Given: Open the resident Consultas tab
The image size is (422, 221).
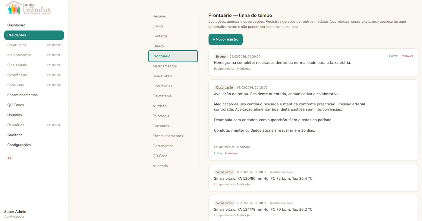Looking at the screenshot, I should click(x=173, y=126).
